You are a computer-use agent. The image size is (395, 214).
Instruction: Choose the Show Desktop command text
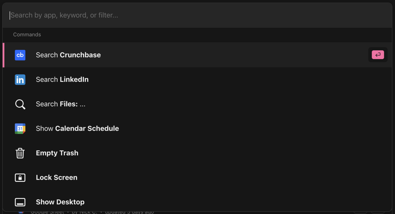coord(60,202)
